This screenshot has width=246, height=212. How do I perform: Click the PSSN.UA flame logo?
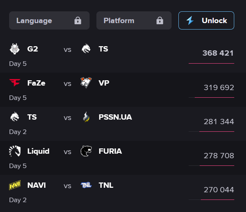[86, 117]
